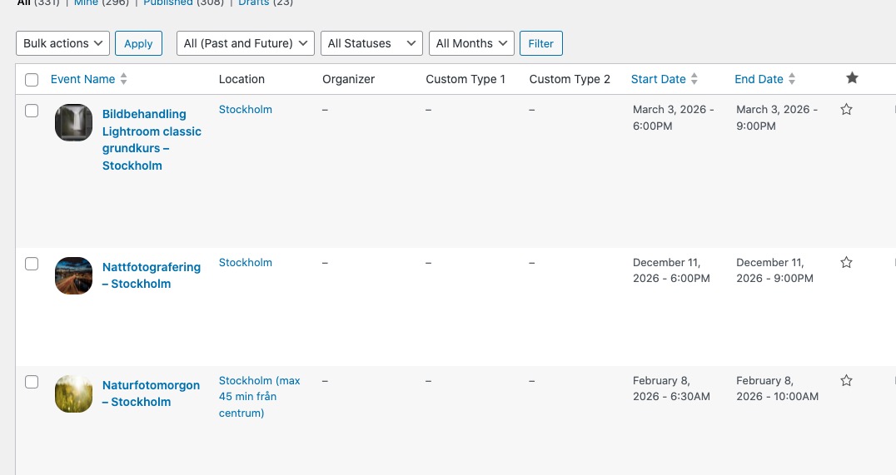Open the waterfall thumbnail for Bildbehandling event
896x475 pixels.
coord(74,123)
